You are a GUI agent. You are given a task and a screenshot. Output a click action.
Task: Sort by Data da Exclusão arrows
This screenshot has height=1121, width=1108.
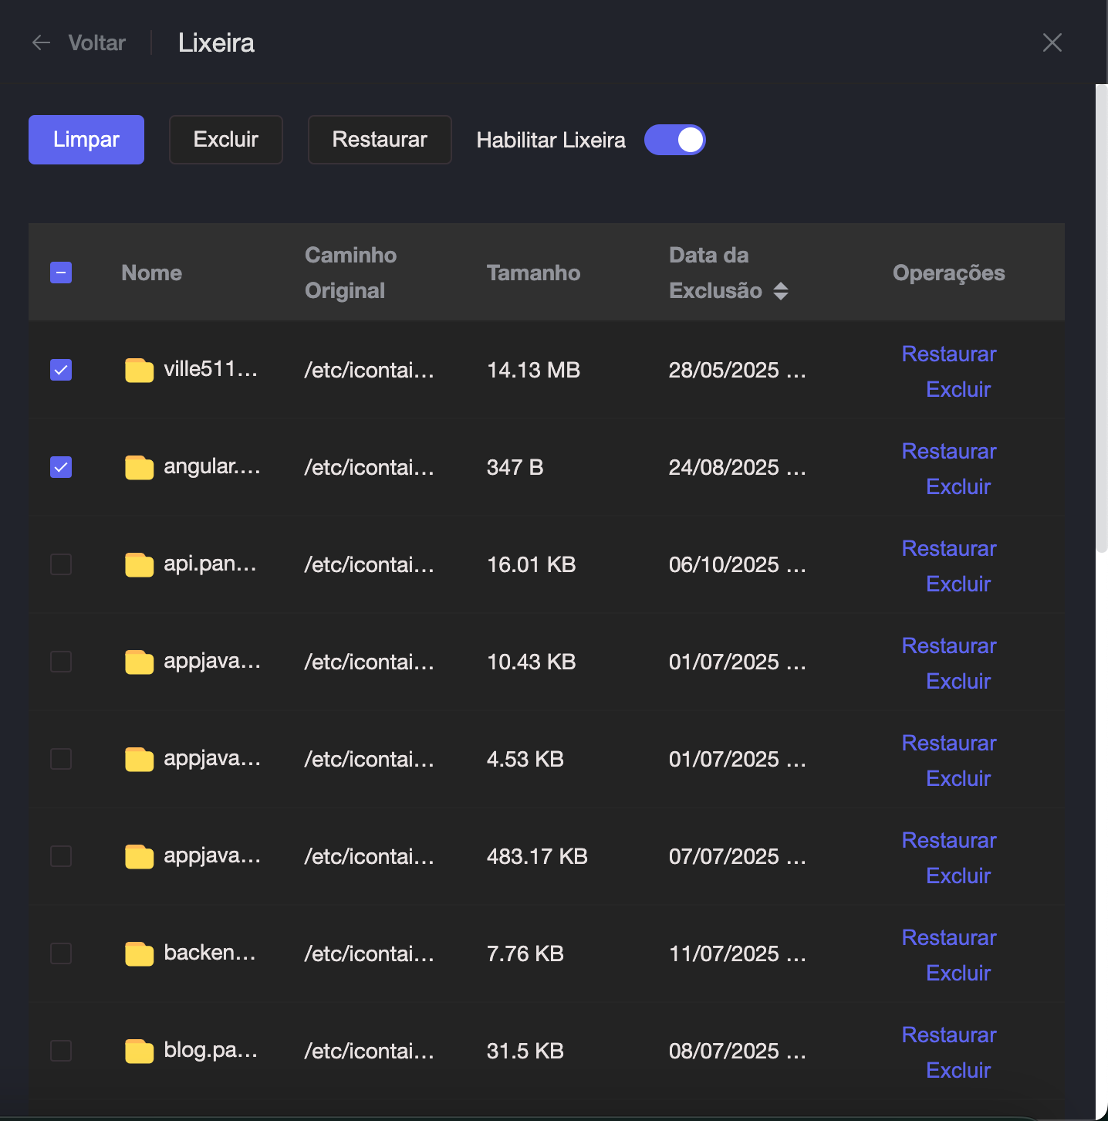781,291
